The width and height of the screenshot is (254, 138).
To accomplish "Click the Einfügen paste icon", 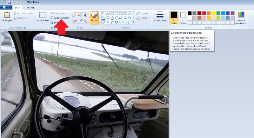I will pyautogui.click(x=7, y=15).
